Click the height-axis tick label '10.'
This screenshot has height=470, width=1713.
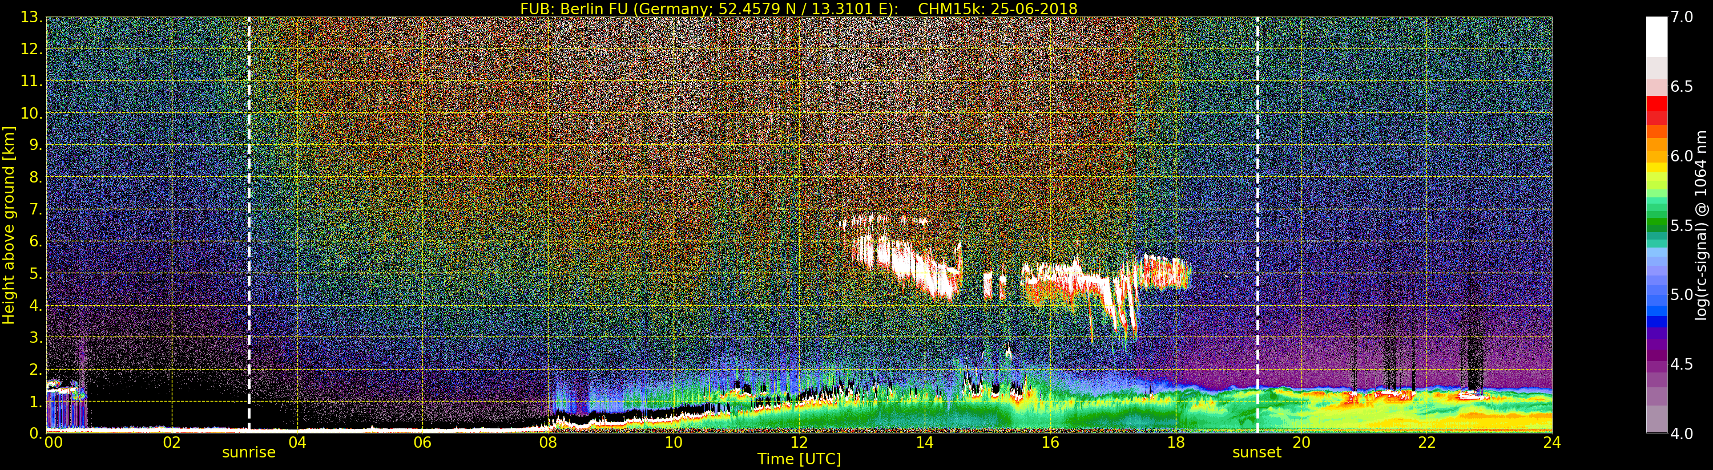[32, 113]
